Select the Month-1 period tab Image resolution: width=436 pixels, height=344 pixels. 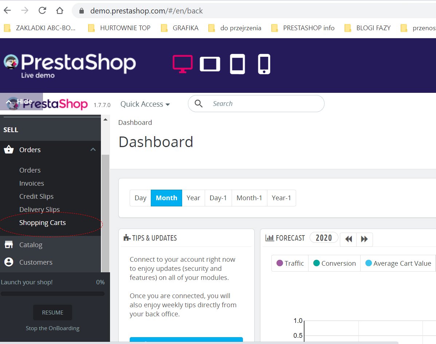pos(249,198)
